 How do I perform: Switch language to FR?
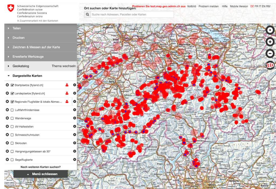(256, 6)
